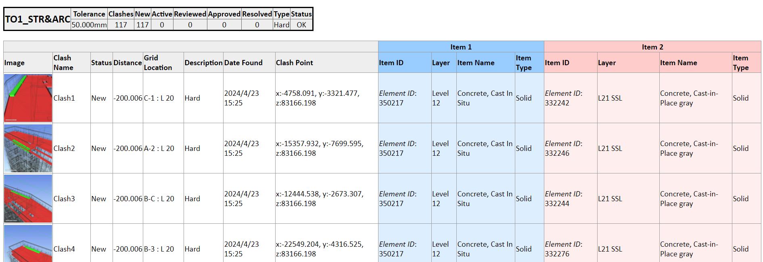The image size is (763, 262).
Task: Click the Clash3 thumbnail image
Action: point(28,198)
